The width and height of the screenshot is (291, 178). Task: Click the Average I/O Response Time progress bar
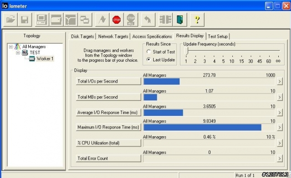point(209,113)
